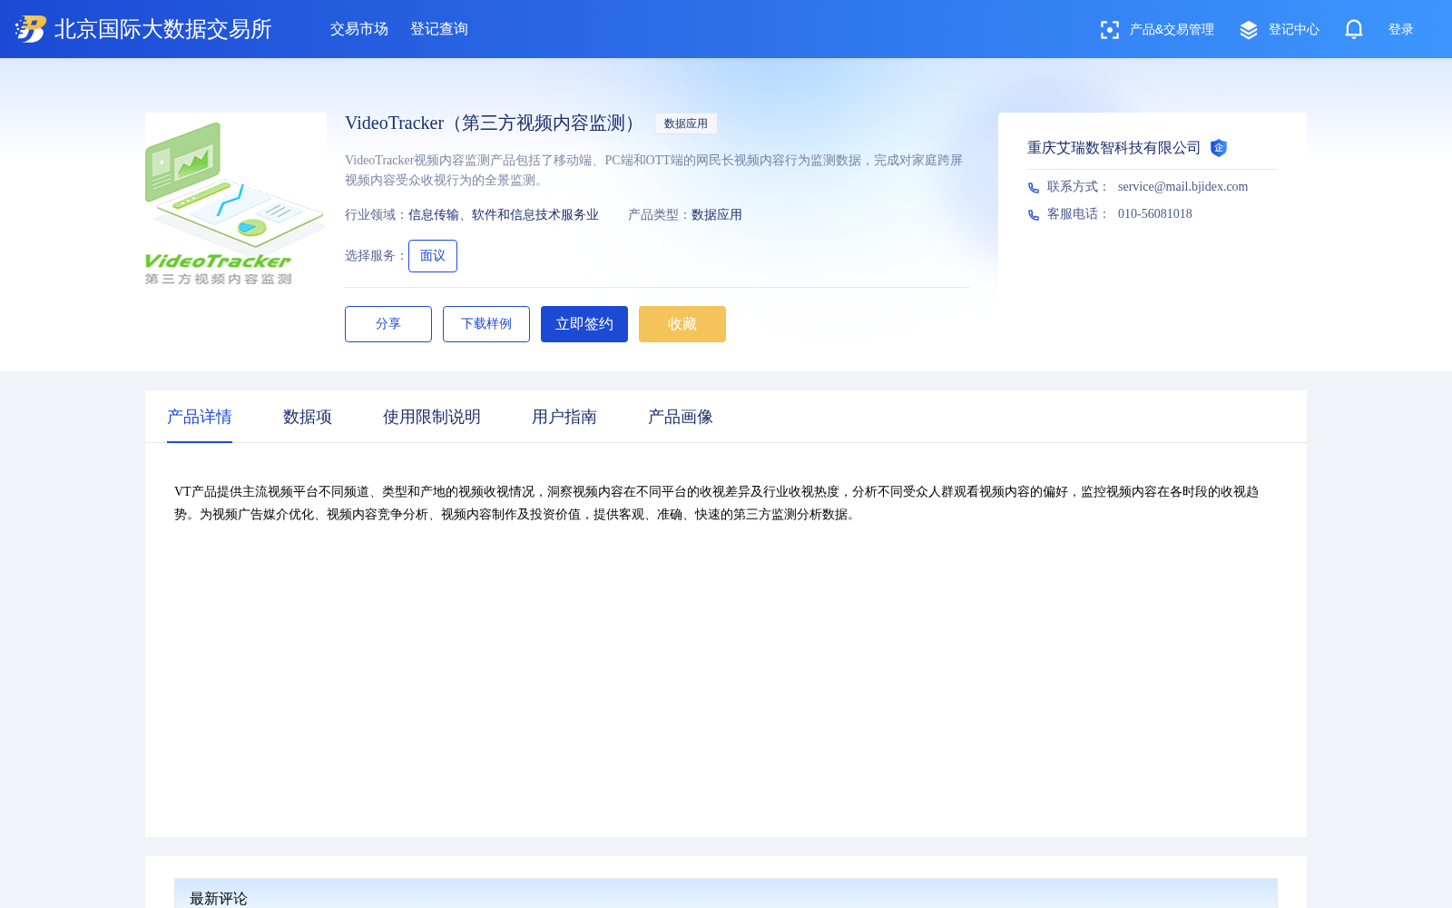Click the layers icon beside 登记中心

coord(1249,30)
